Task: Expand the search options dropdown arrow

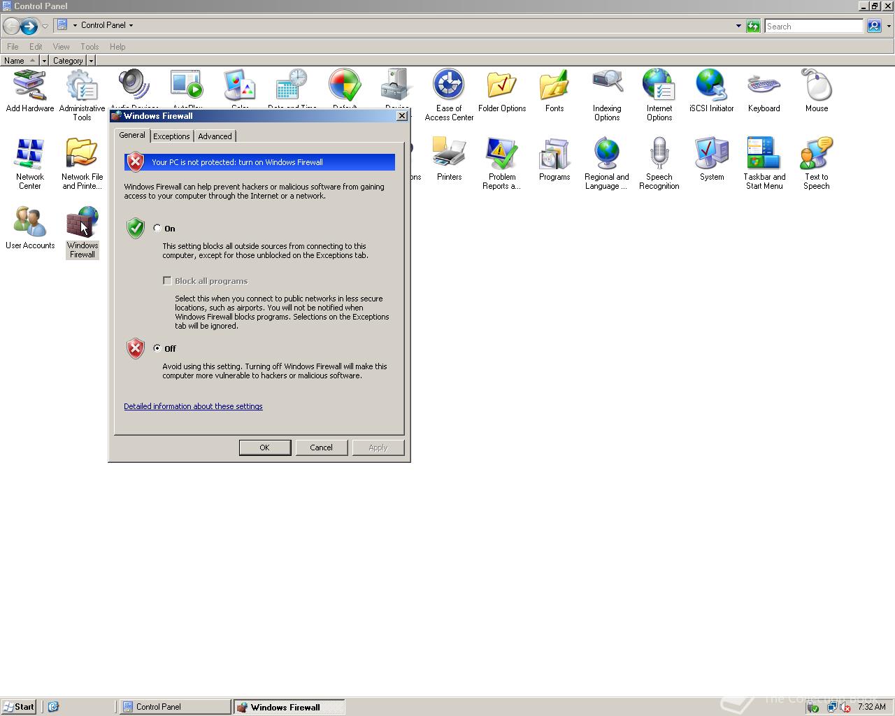Action: 889,26
